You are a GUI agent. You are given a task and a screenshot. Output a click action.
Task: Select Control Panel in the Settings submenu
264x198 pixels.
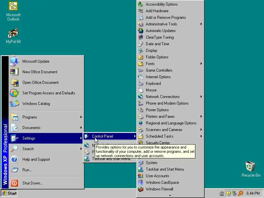110,136
